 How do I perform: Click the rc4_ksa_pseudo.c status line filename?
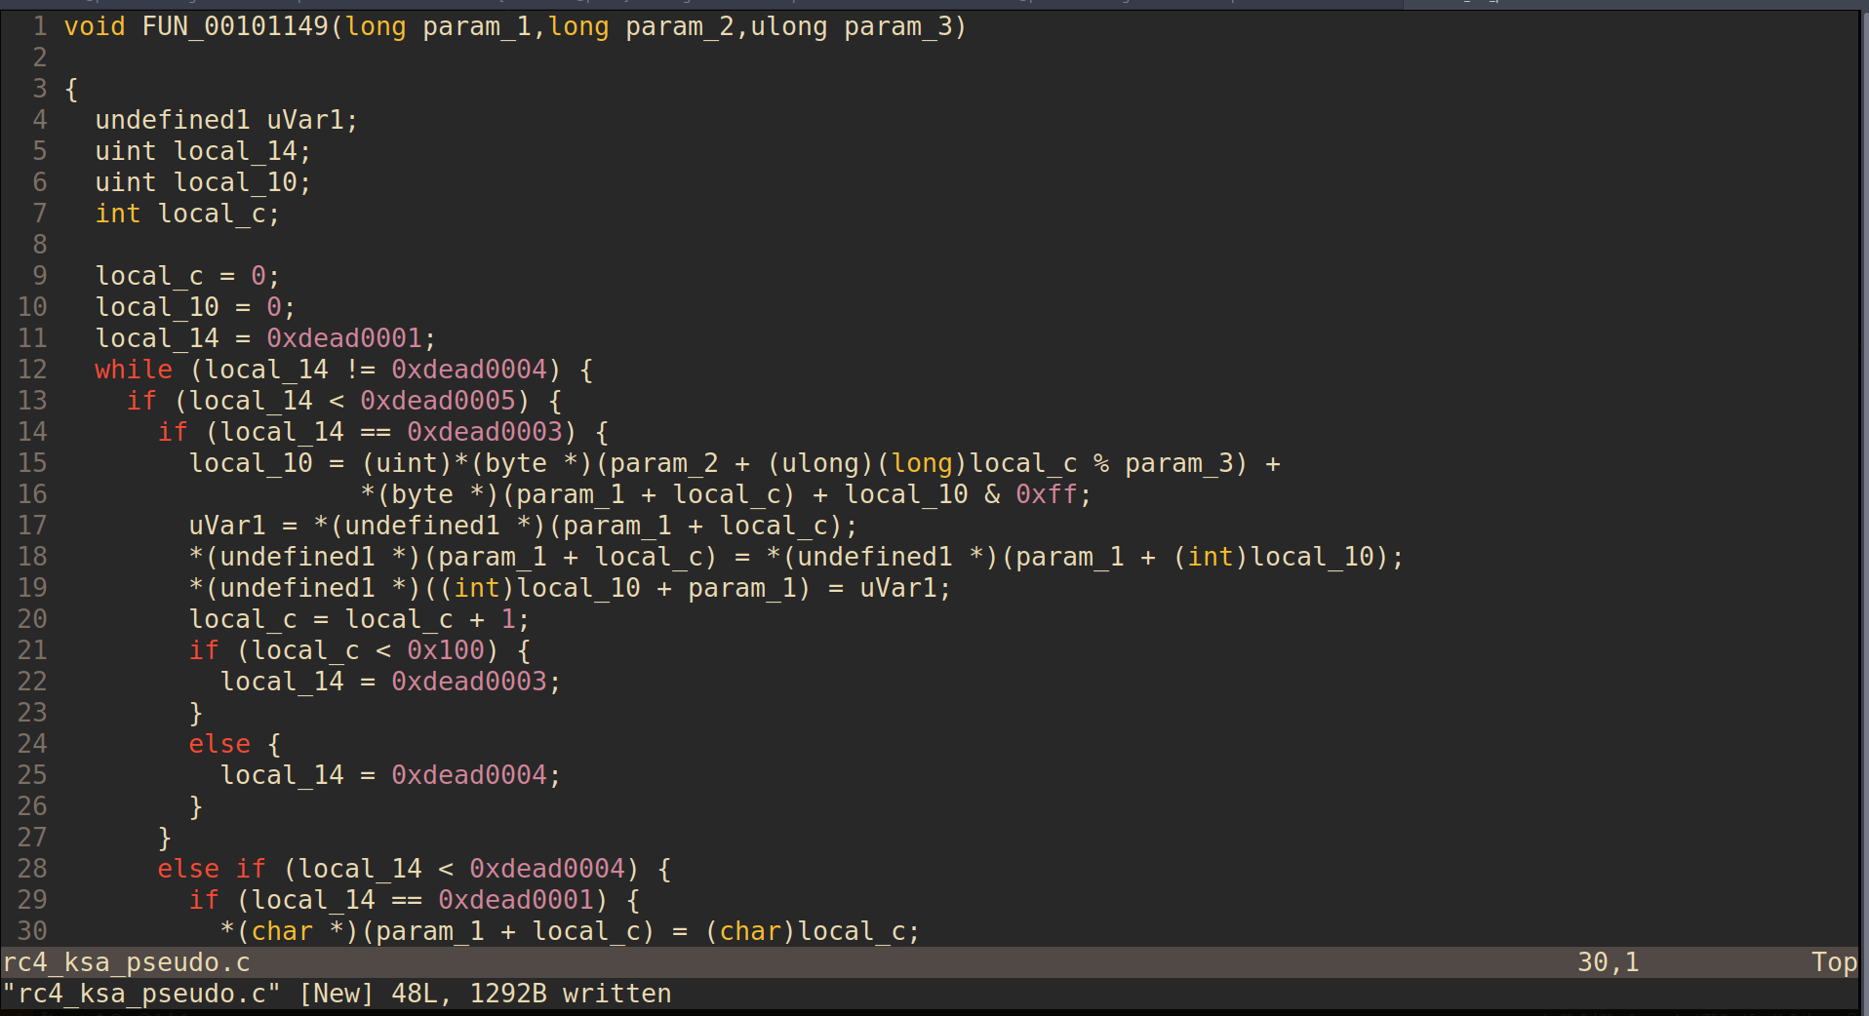click(x=126, y=962)
